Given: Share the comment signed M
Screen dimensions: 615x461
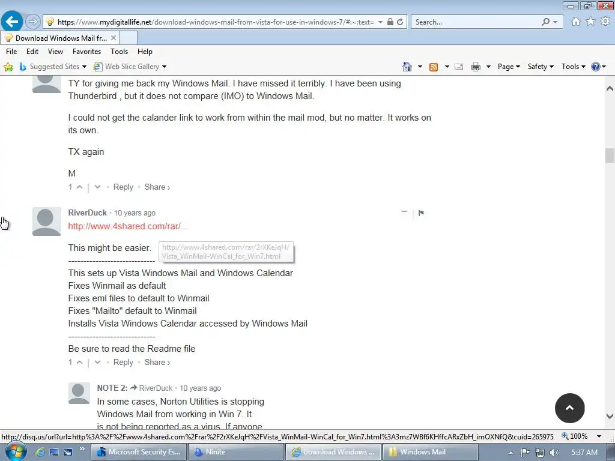Looking at the screenshot, I should (157, 187).
